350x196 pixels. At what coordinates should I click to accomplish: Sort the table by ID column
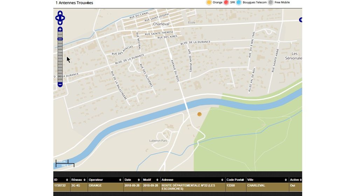61,180
